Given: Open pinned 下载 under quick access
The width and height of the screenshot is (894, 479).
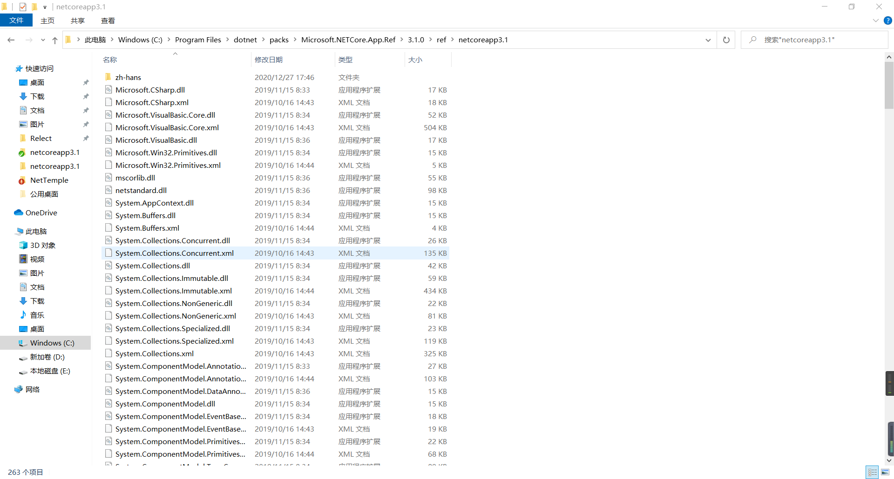Looking at the screenshot, I should coord(37,97).
